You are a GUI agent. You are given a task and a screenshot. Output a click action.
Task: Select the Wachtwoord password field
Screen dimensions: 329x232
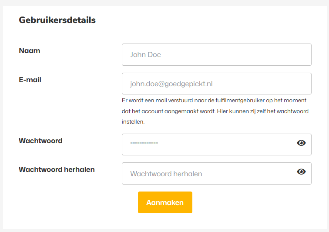tap(209, 145)
